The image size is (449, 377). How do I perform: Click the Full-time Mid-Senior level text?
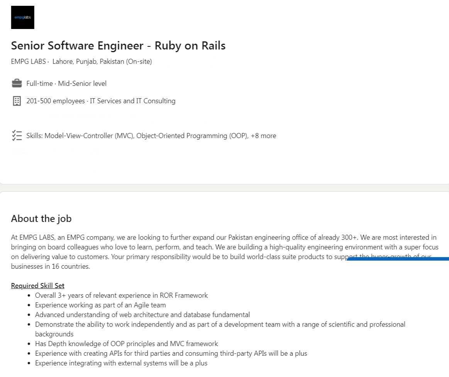(66, 84)
